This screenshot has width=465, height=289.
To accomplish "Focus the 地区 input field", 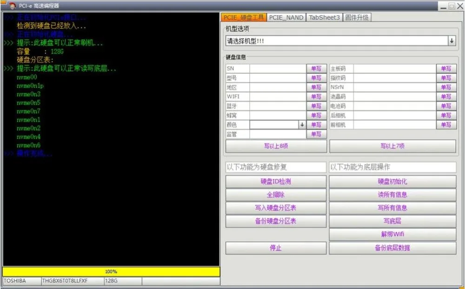I will pos(278,87).
